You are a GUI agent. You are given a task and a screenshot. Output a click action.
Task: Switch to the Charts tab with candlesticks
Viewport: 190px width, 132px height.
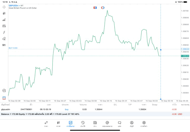coord(58,124)
